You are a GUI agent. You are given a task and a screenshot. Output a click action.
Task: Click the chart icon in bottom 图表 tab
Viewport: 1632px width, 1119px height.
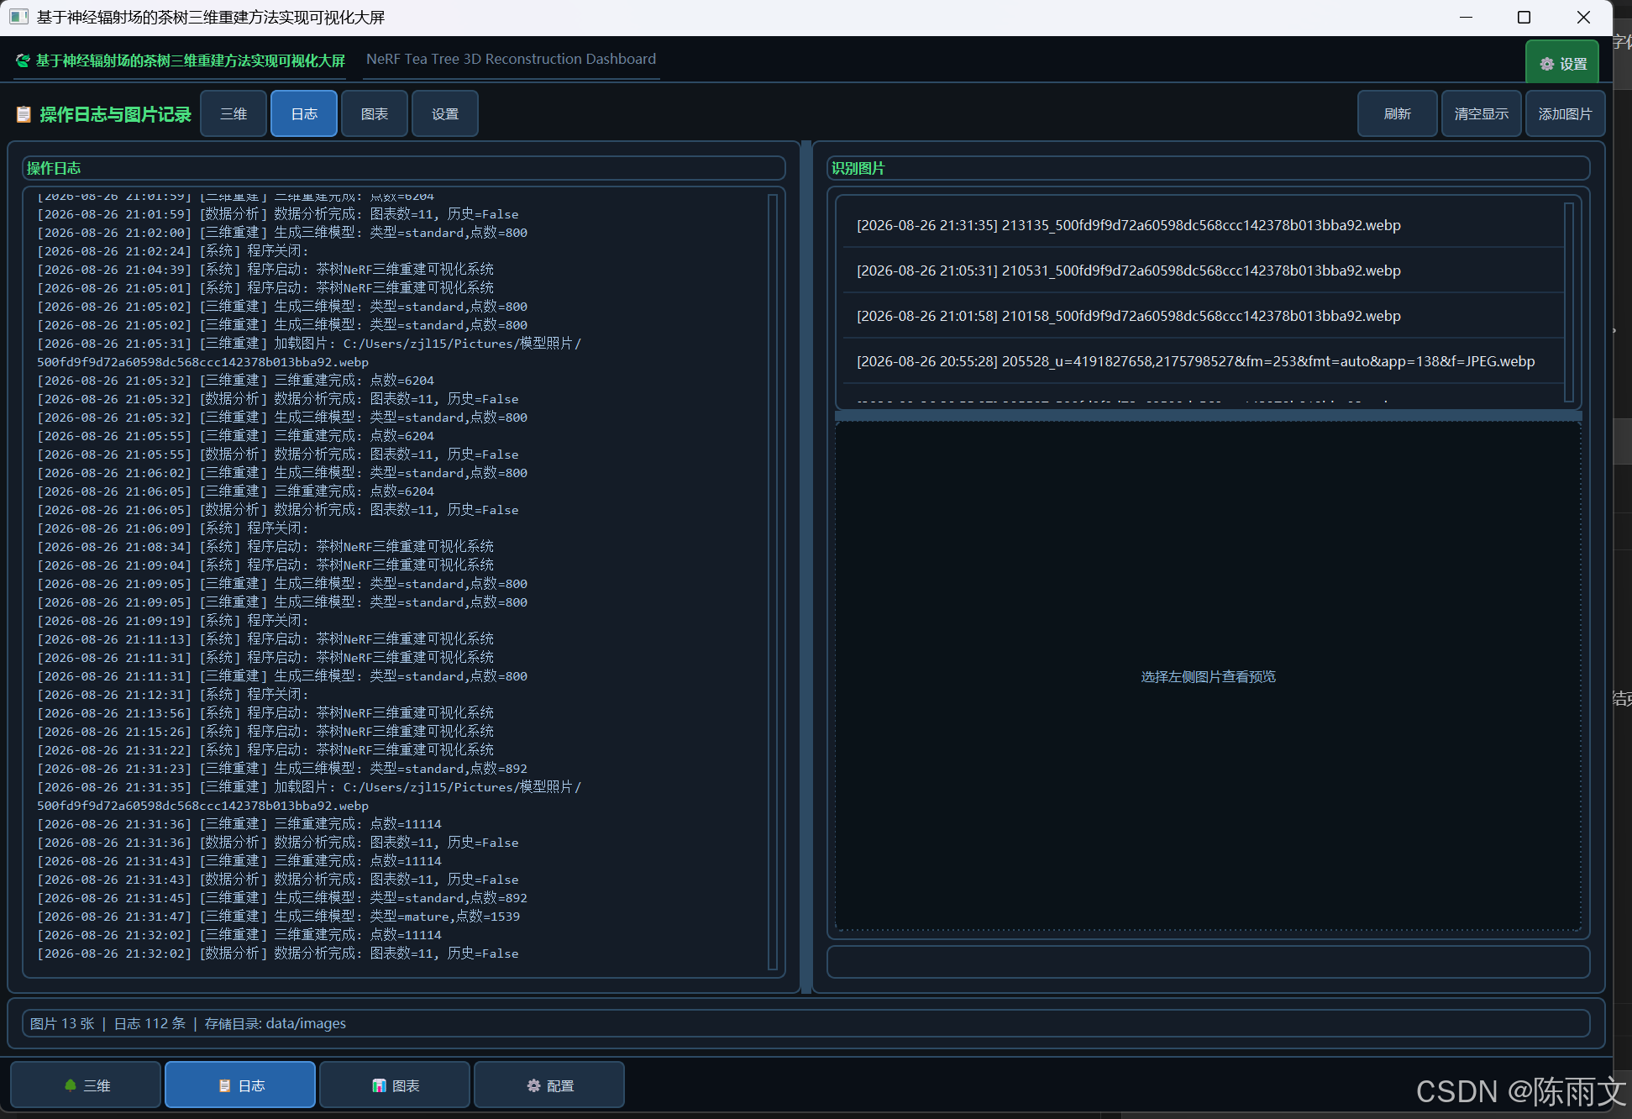pyautogui.click(x=379, y=1085)
